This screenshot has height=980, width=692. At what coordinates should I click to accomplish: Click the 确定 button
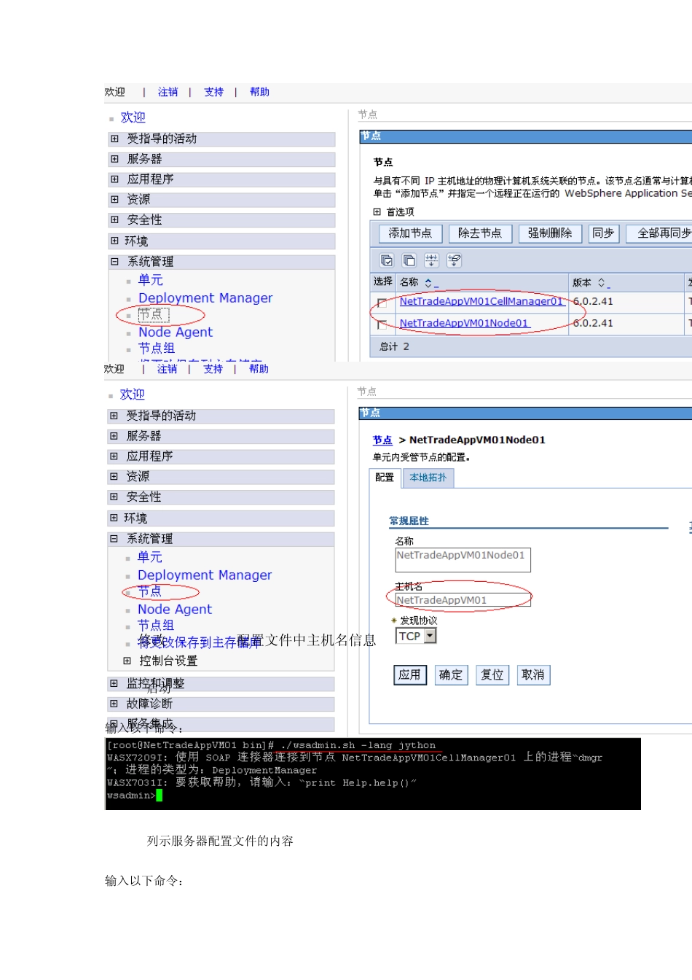[451, 675]
